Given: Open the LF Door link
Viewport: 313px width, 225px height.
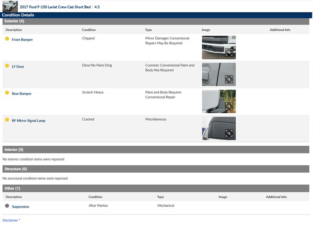Looking at the screenshot, I should click(x=18, y=67).
